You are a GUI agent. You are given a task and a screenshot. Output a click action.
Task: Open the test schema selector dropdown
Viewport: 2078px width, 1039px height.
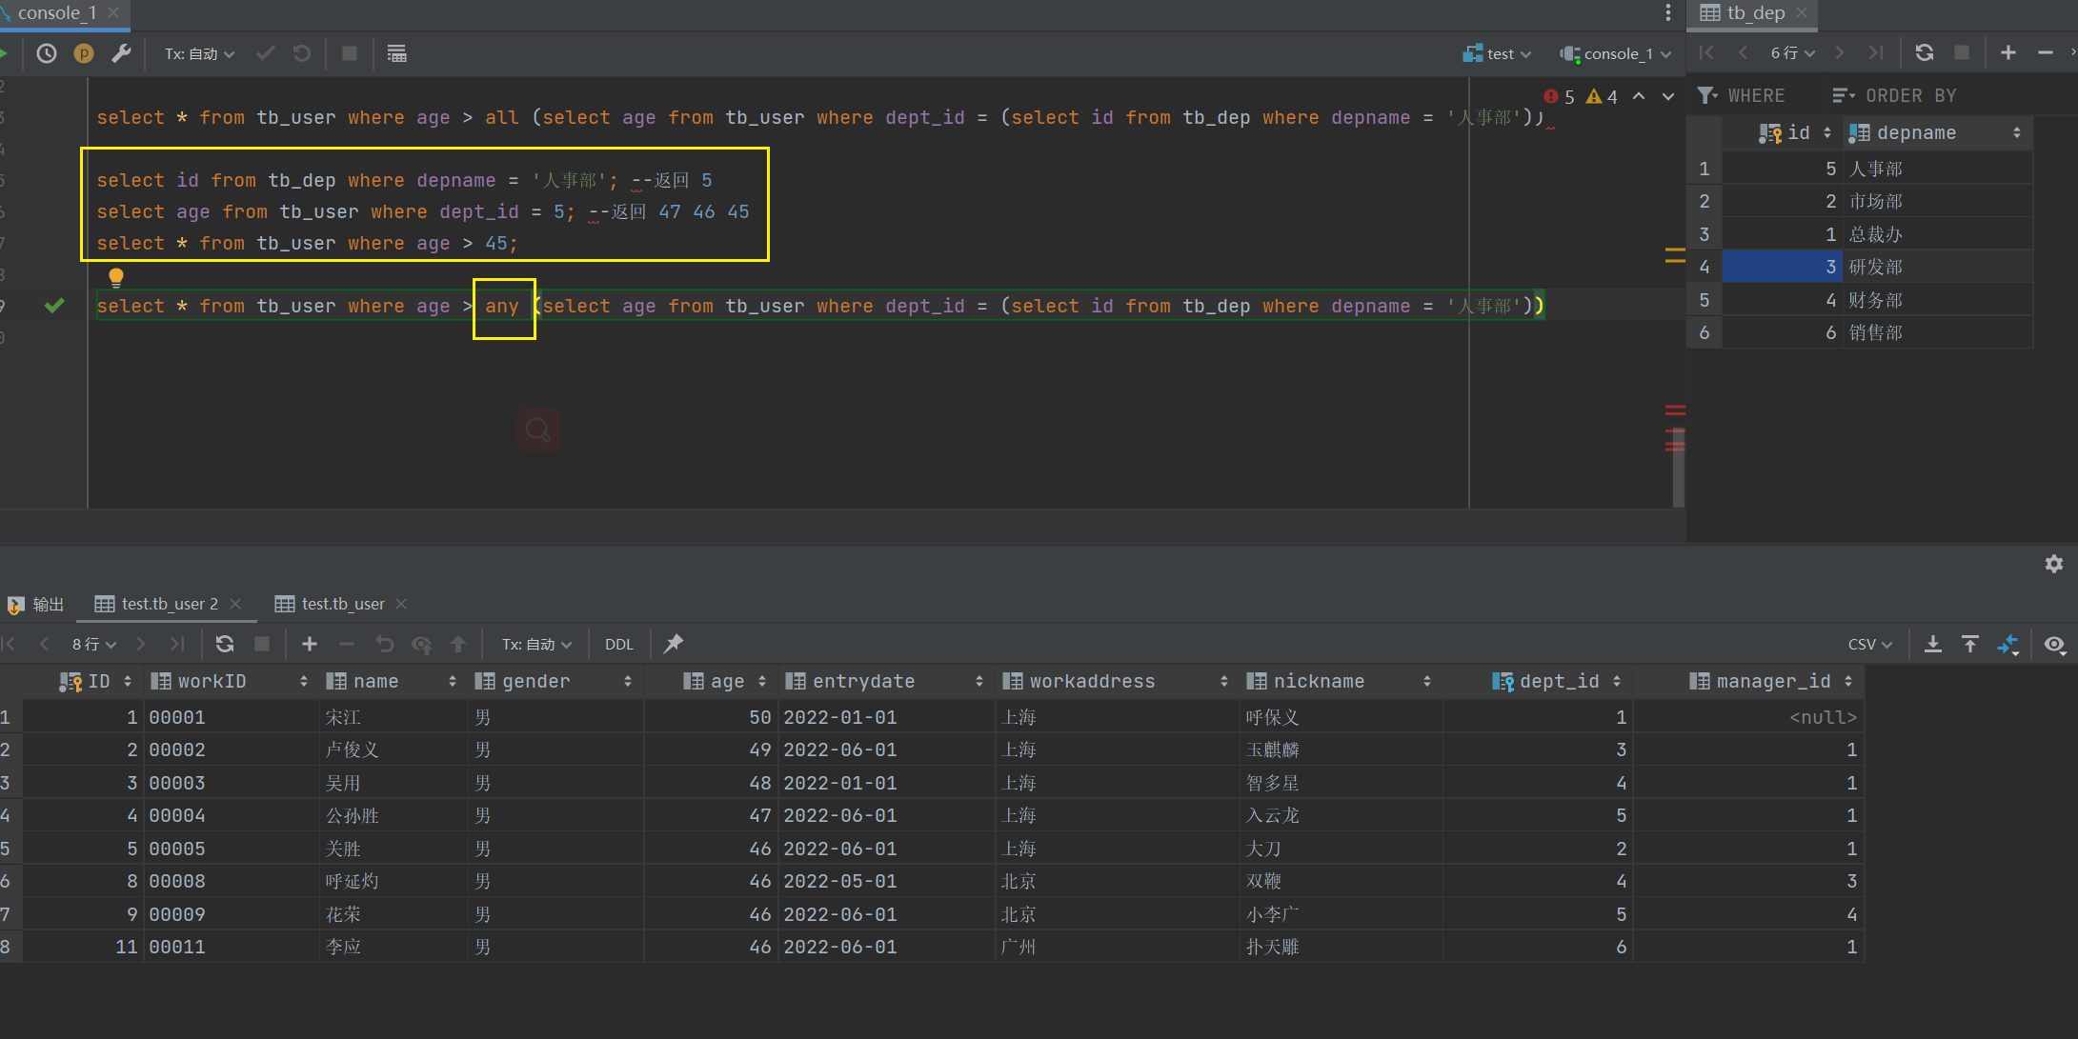[x=1499, y=54]
